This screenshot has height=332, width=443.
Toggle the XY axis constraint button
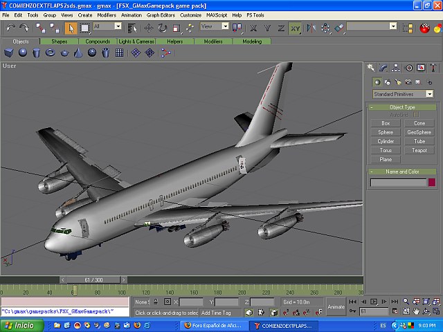[x=296, y=28]
